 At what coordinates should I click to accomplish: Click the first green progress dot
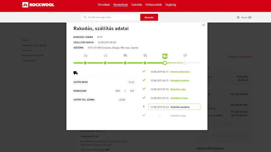[85, 63]
